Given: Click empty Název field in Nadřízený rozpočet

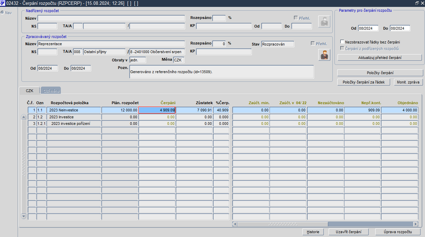Looking at the screenshot, I should click(111, 18).
